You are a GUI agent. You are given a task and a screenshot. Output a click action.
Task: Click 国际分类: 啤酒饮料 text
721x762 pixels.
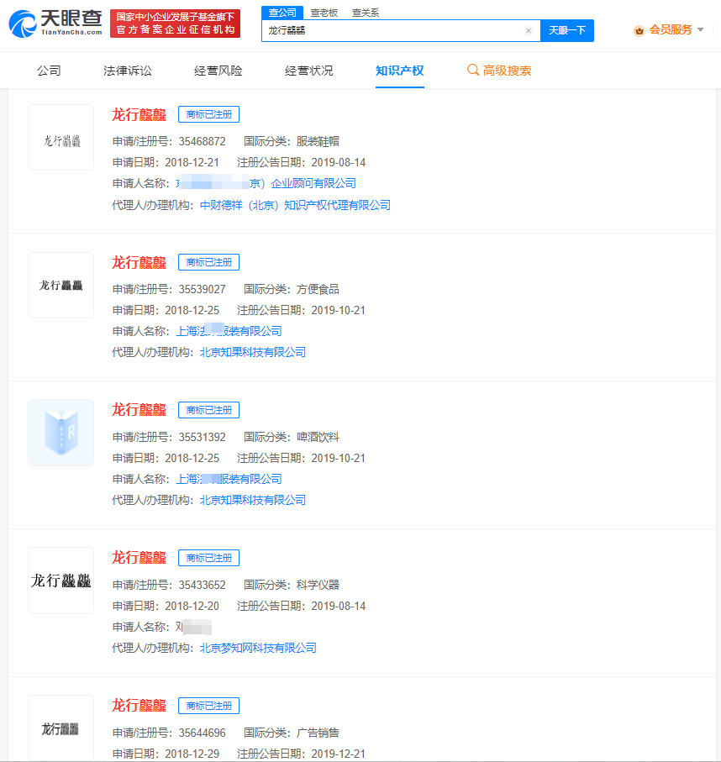(292, 437)
